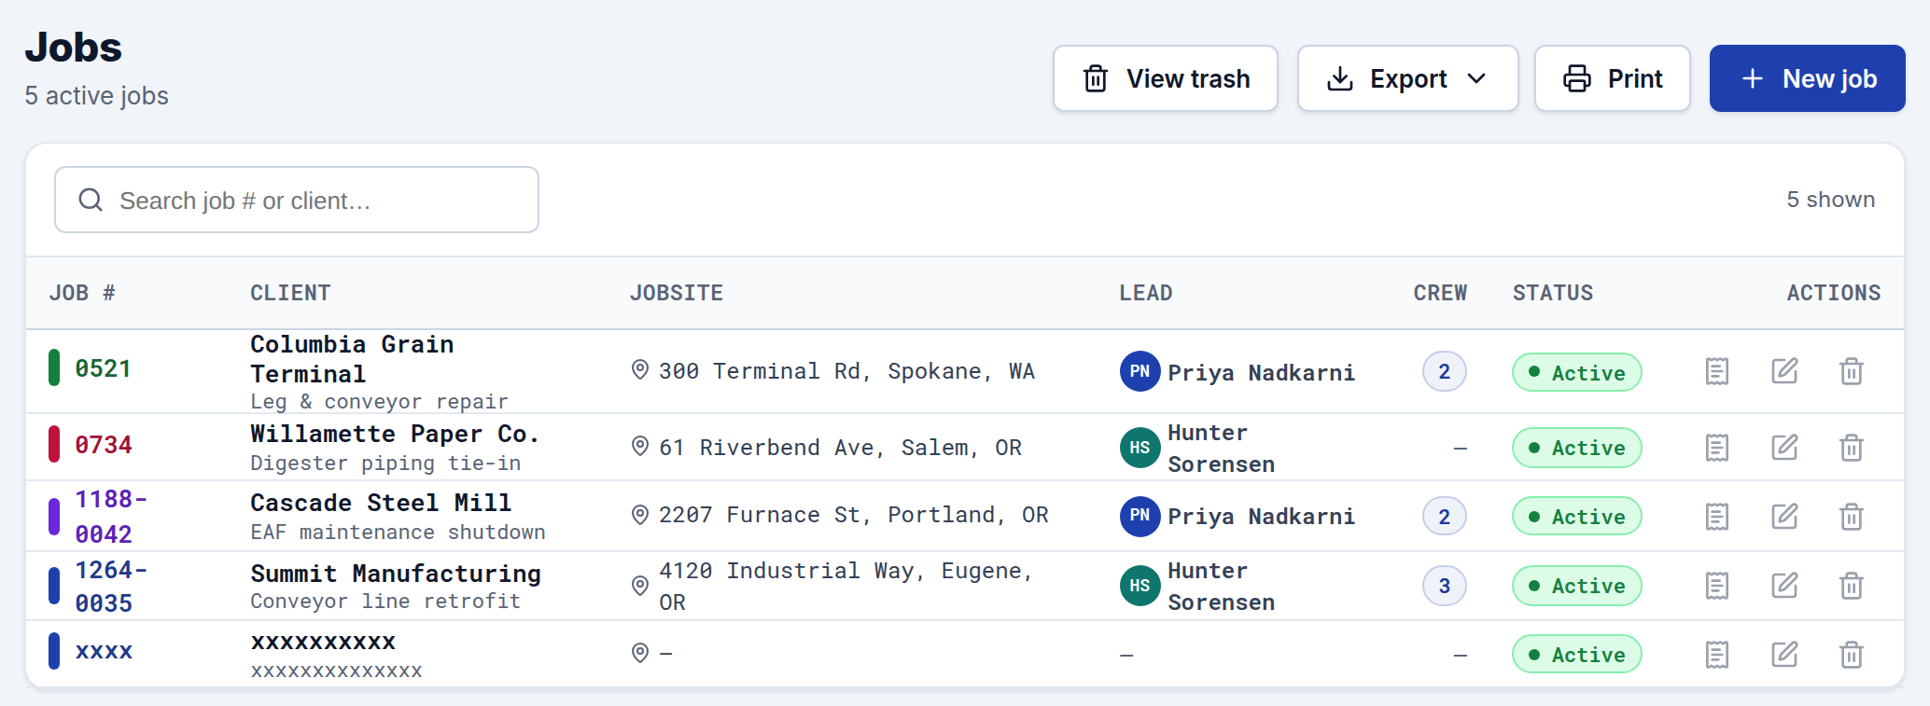Click PN avatar in Cascade Steel Mill row

[x=1140, y=516]
